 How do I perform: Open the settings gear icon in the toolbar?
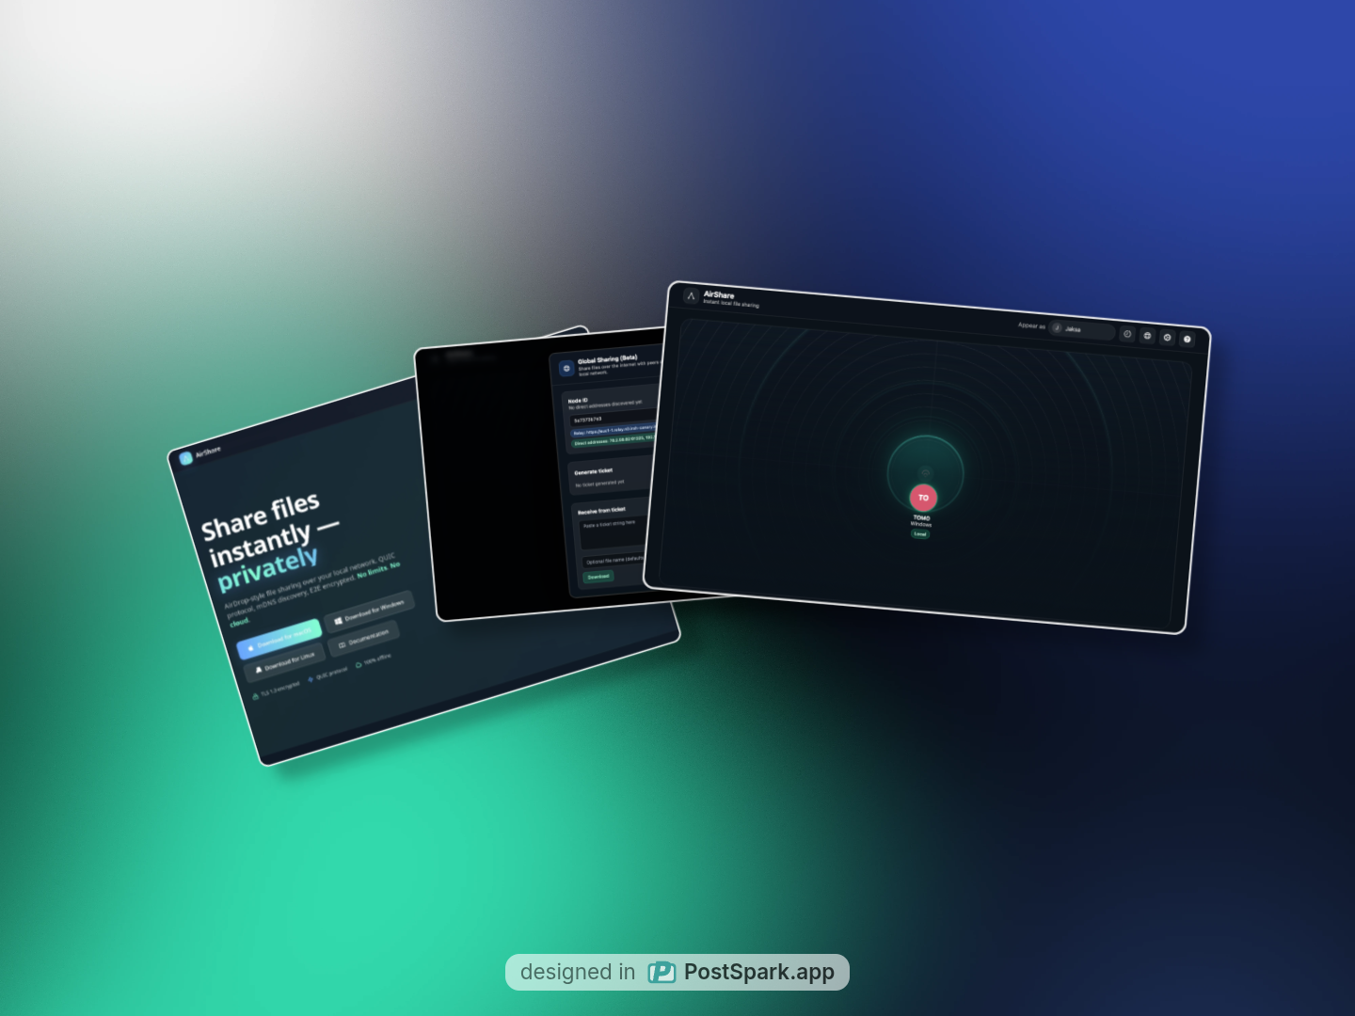1168,338
